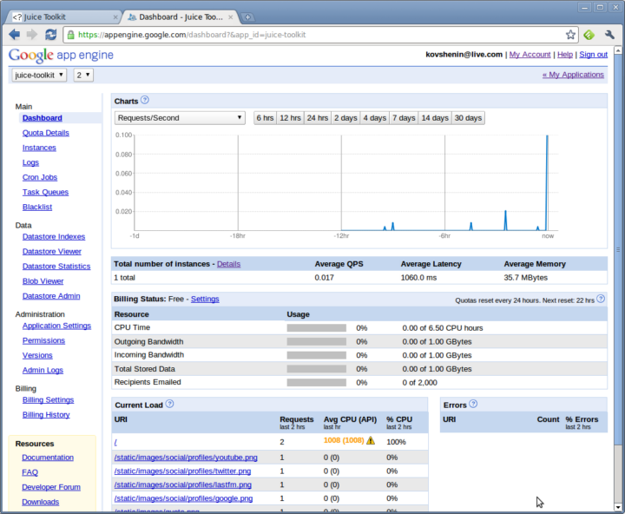Open Billing Settings in the sidebar
Viewport: 625px width, 514px height.
pyautogui.click(x=49, y=400)
